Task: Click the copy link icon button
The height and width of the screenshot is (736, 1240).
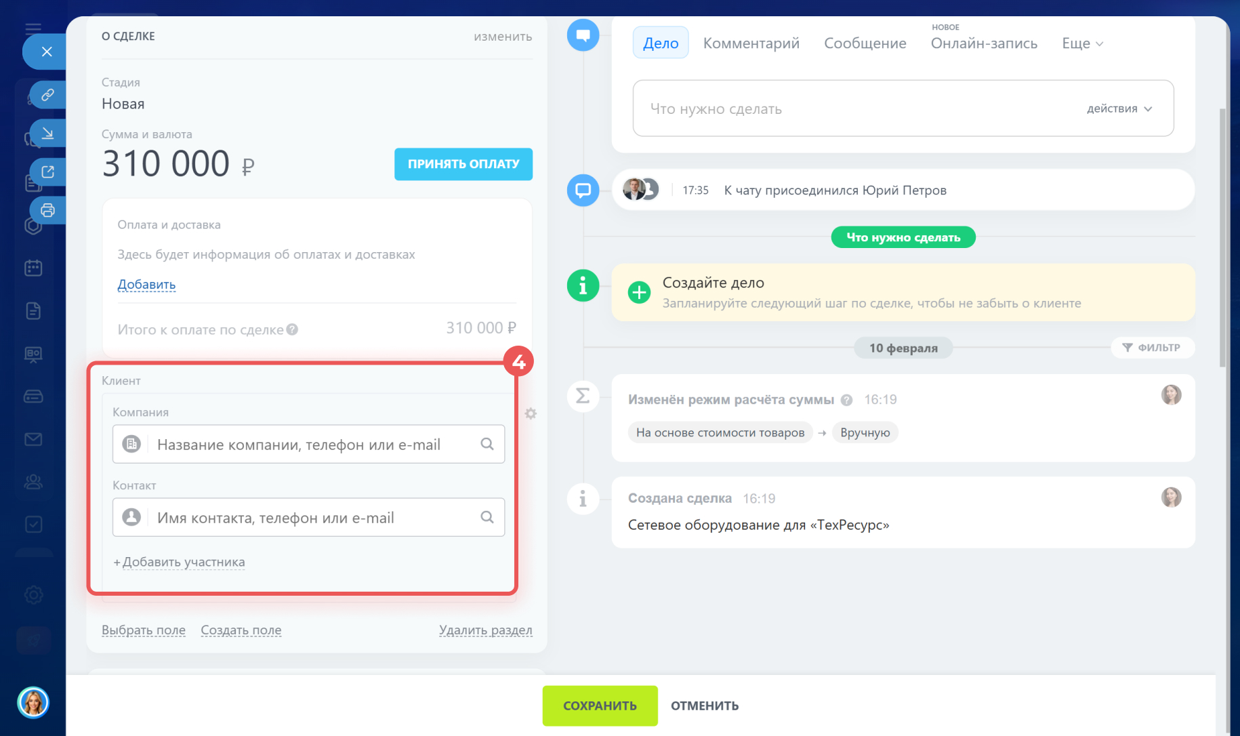Action: click(47, 95)
